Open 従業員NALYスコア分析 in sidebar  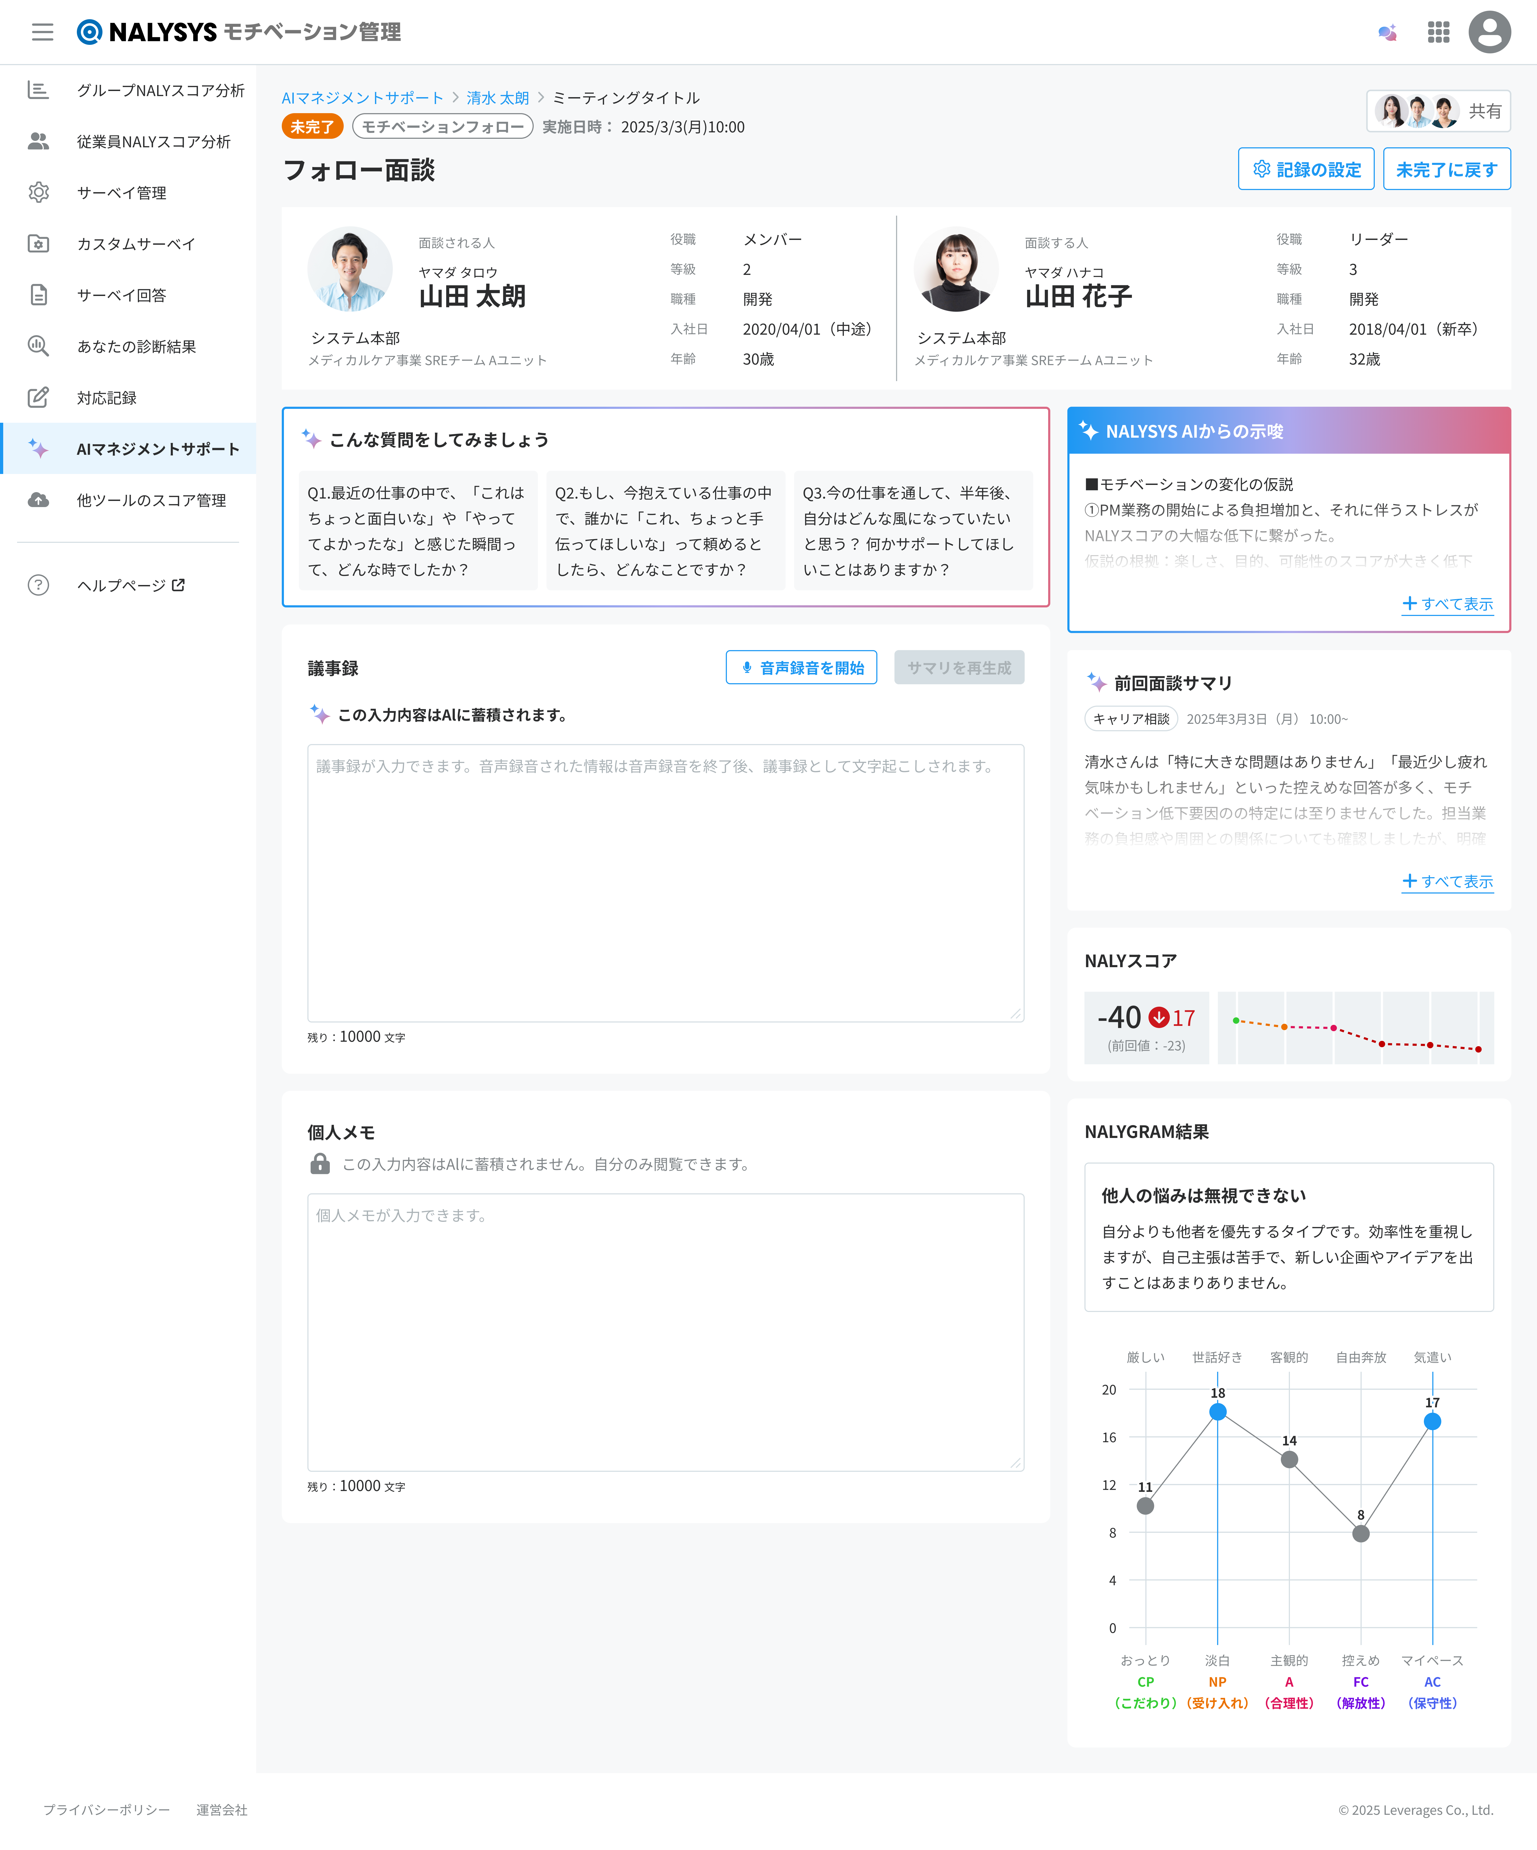128,141
